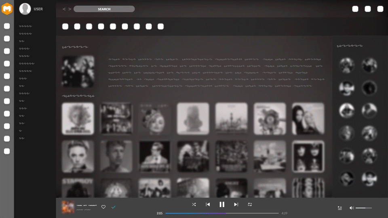The height and width of the screenshot is (218, 388).
Task: Go back with the left arrow
Action: (x=64, y=9)
